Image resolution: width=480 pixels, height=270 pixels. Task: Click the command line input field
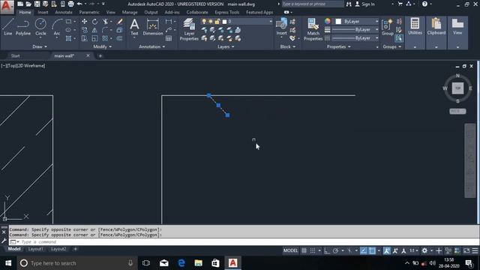[245, 241]
